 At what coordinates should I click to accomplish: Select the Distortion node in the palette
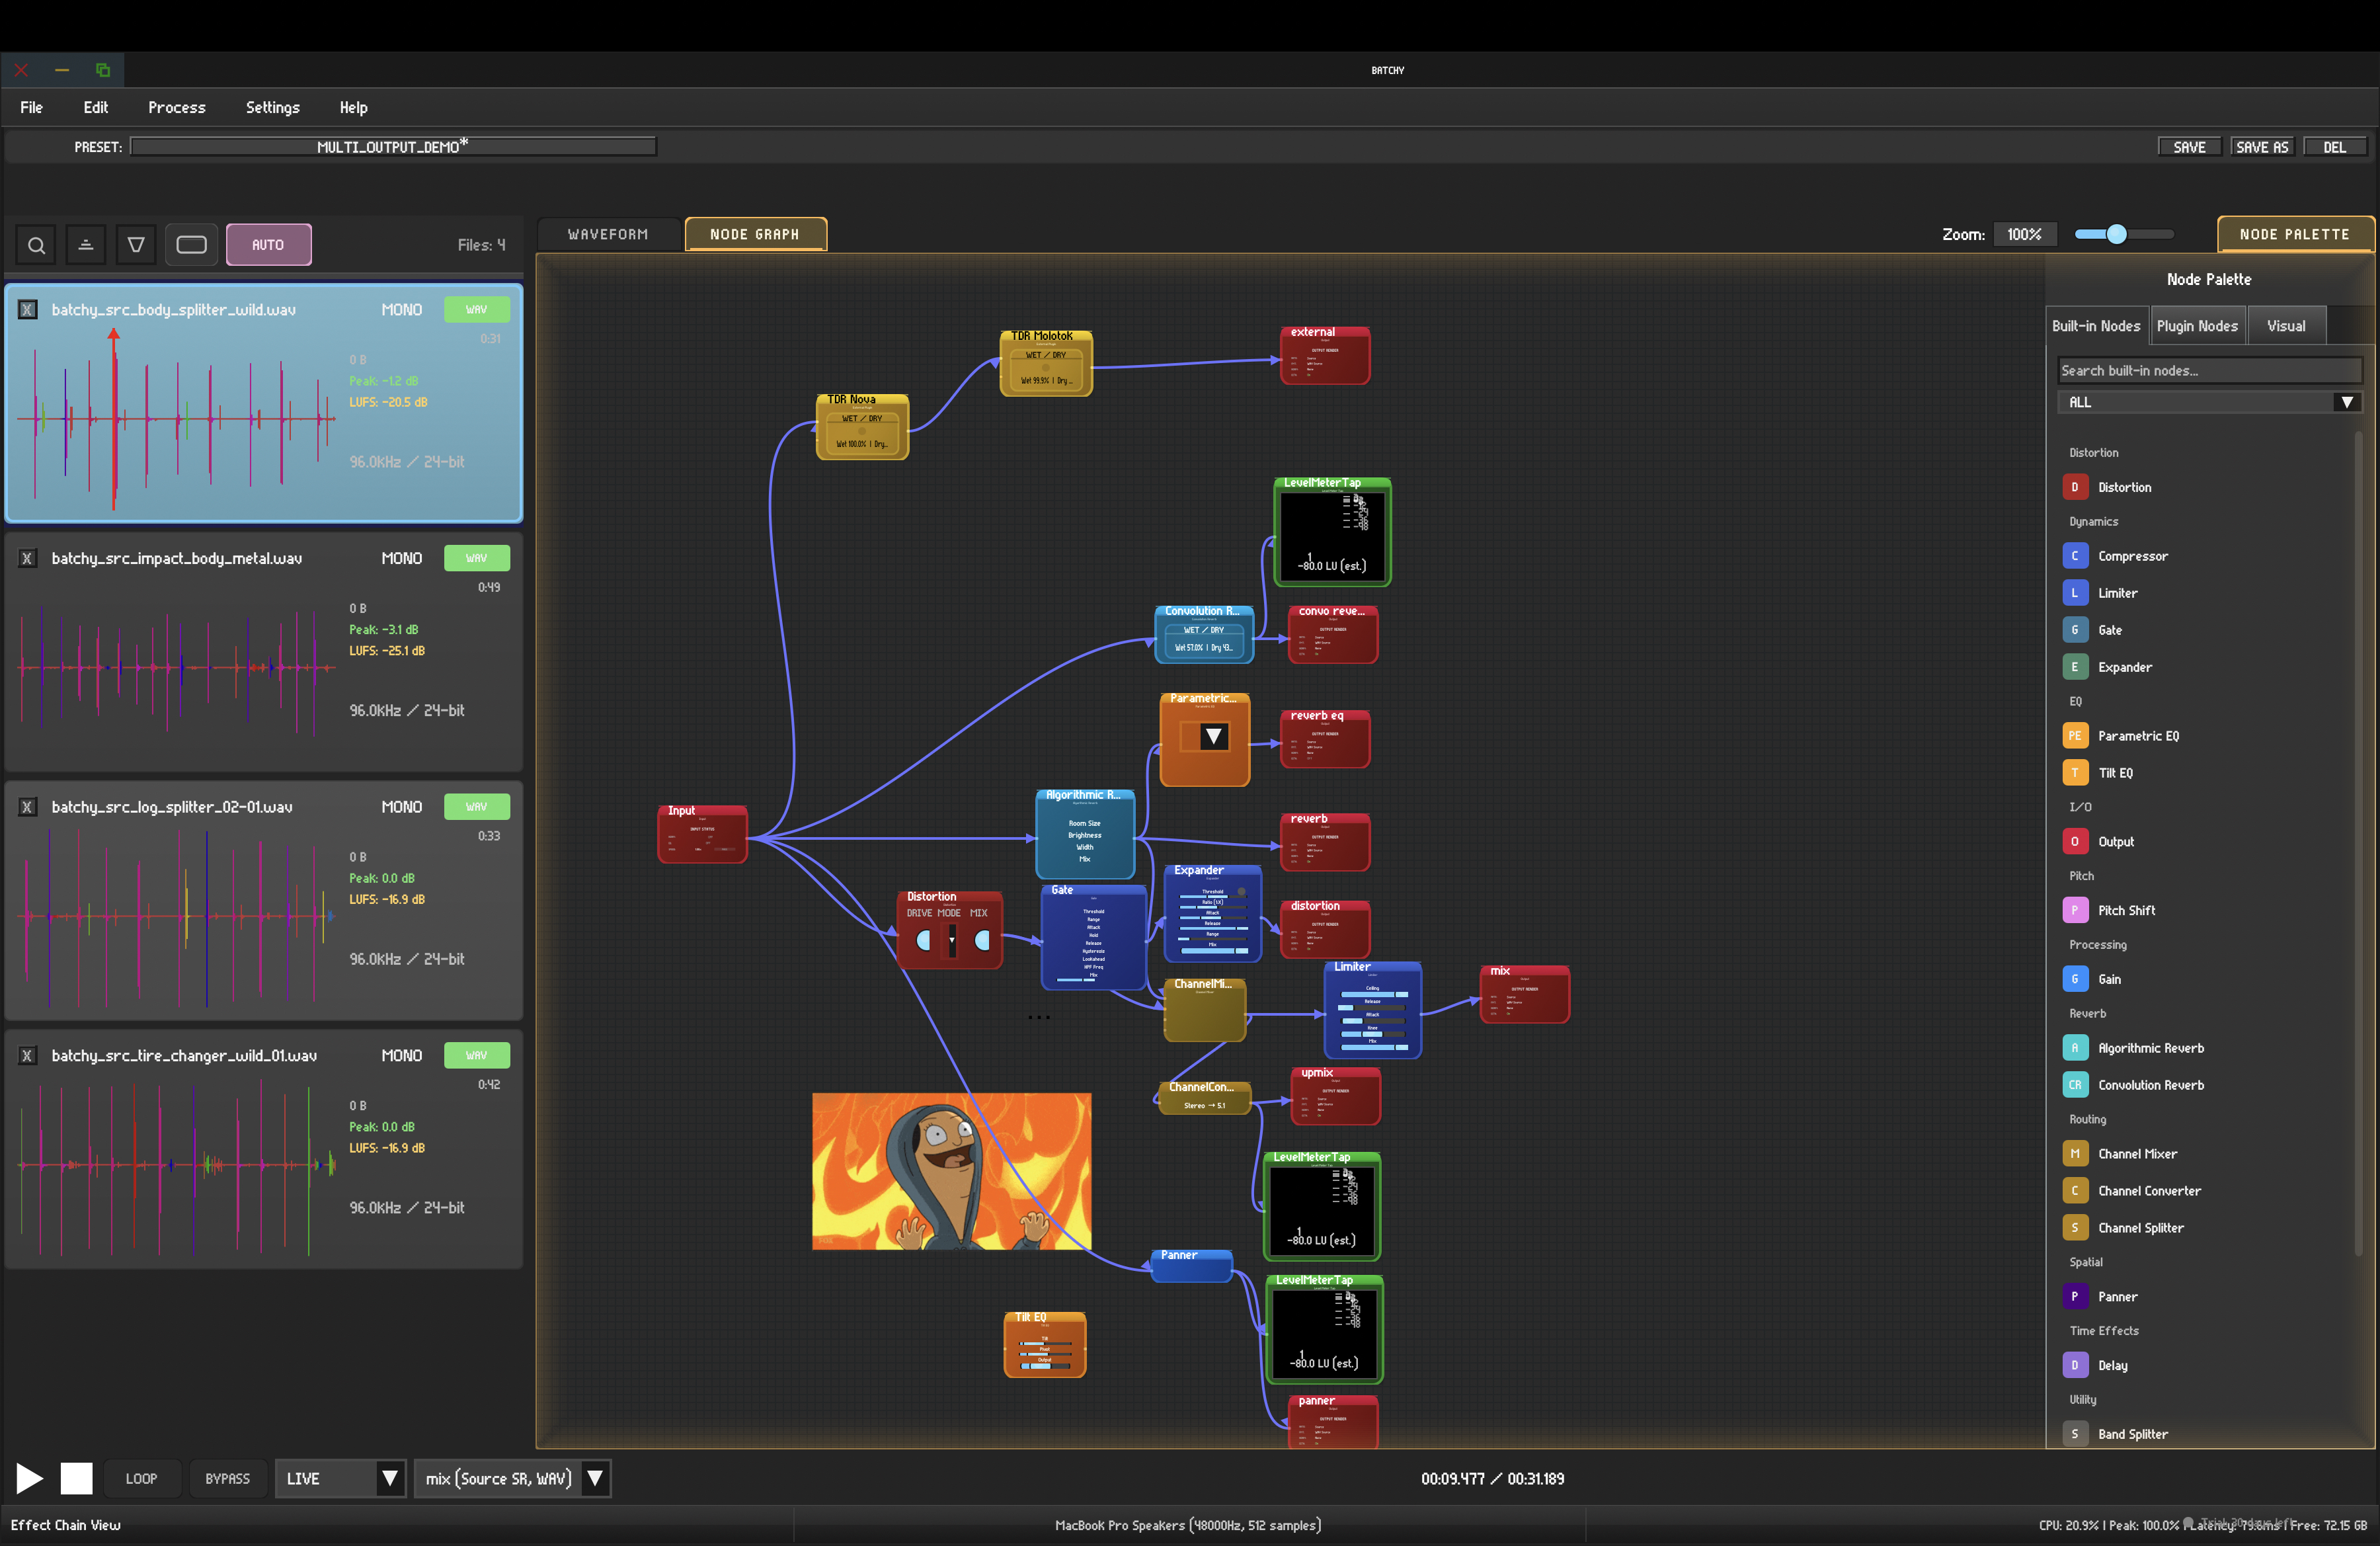2126,487
